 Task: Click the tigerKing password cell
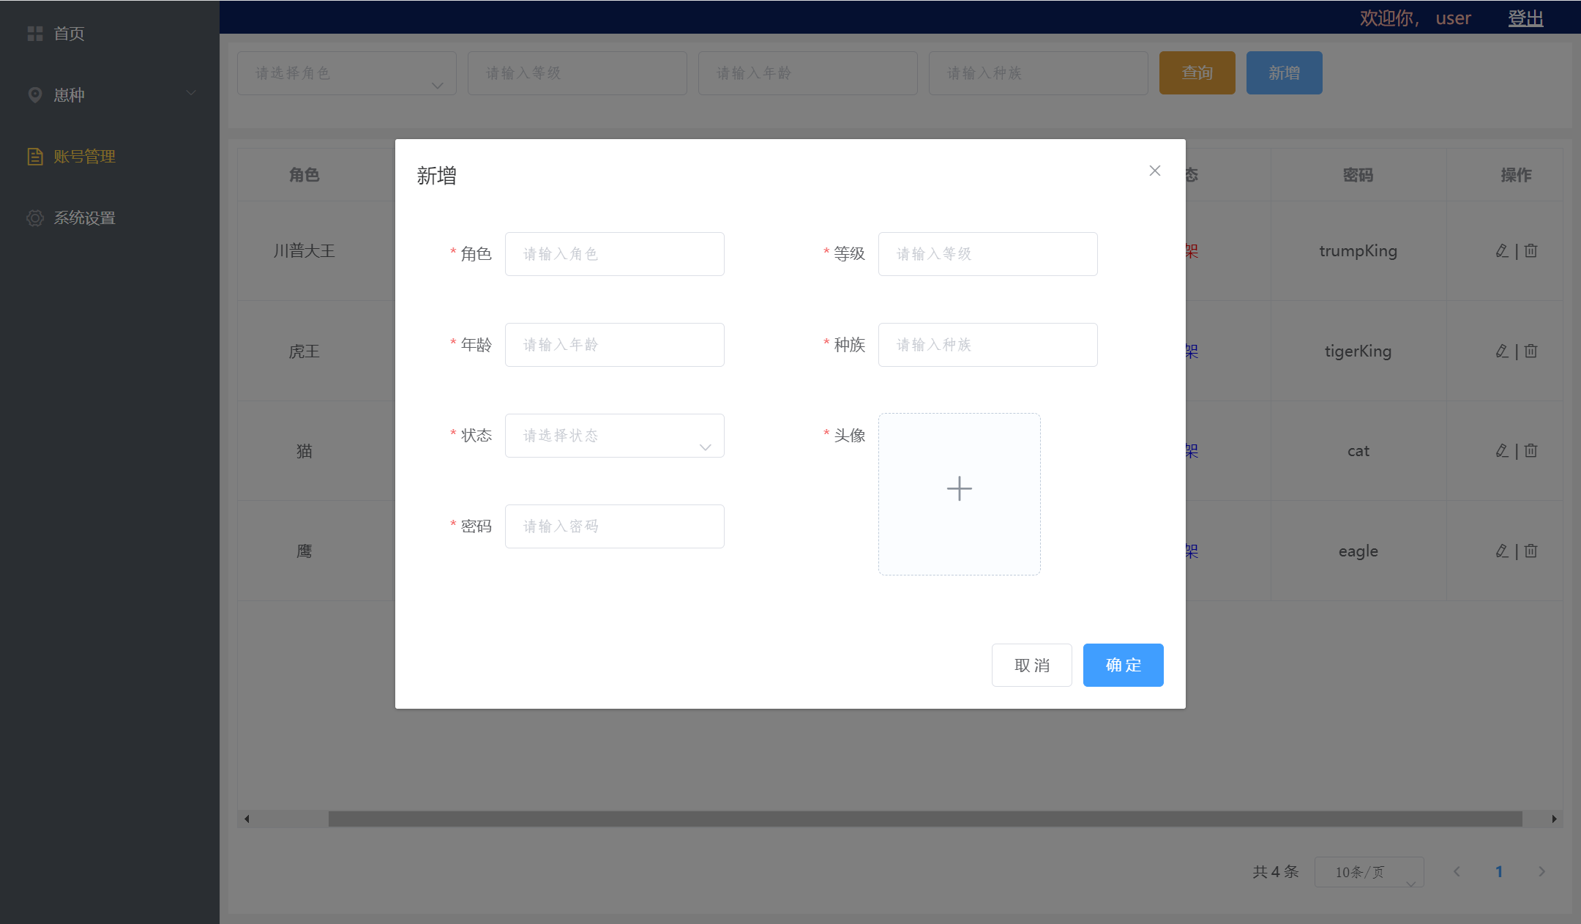[1358, 351]
